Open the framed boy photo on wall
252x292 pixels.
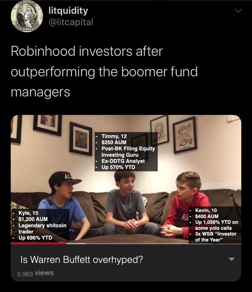click(x=81, y=139)
